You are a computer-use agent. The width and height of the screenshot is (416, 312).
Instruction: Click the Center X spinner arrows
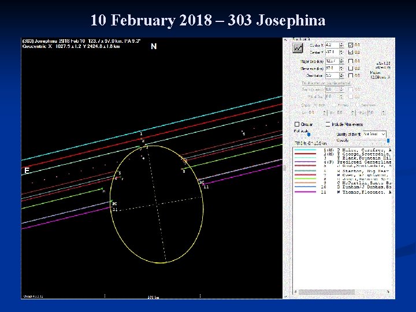click(x=342, y=44)
